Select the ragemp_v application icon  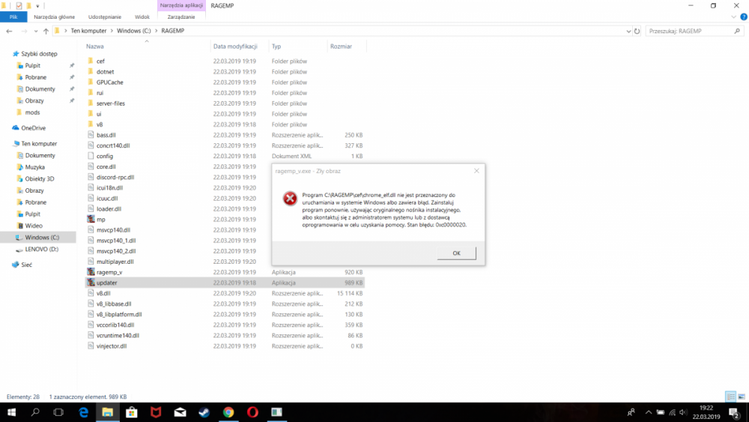click(x=91, y=272)
